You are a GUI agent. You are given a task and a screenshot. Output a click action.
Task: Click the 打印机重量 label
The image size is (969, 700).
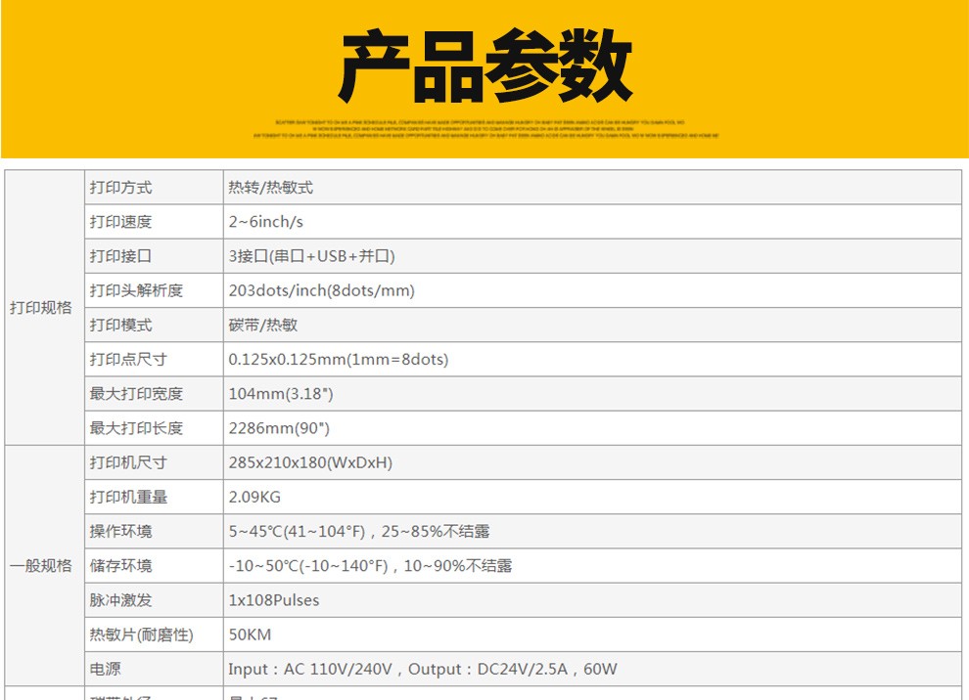point(128,497)
